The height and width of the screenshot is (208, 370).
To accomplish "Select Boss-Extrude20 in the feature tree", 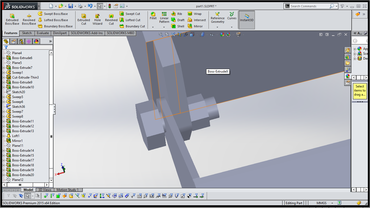I will pos(23,175).
